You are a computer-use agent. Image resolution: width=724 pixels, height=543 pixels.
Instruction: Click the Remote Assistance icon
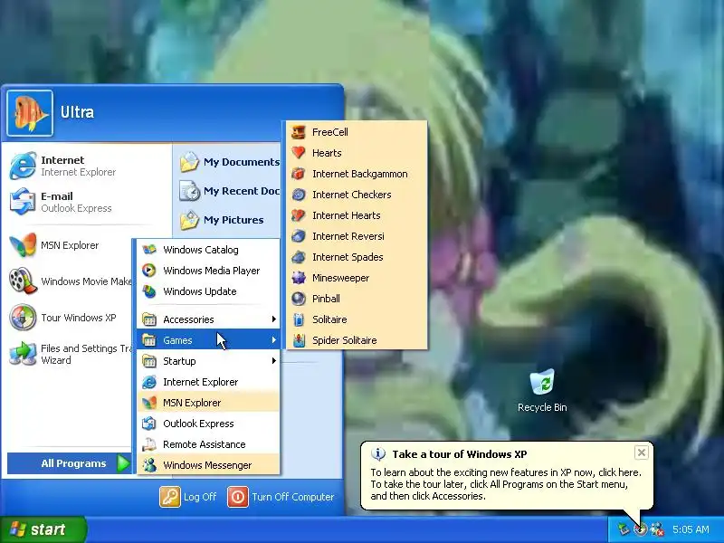(149, 444)
